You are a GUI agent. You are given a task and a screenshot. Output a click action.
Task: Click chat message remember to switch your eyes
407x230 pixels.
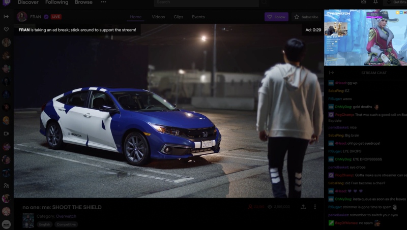click(x=363, y=215)
